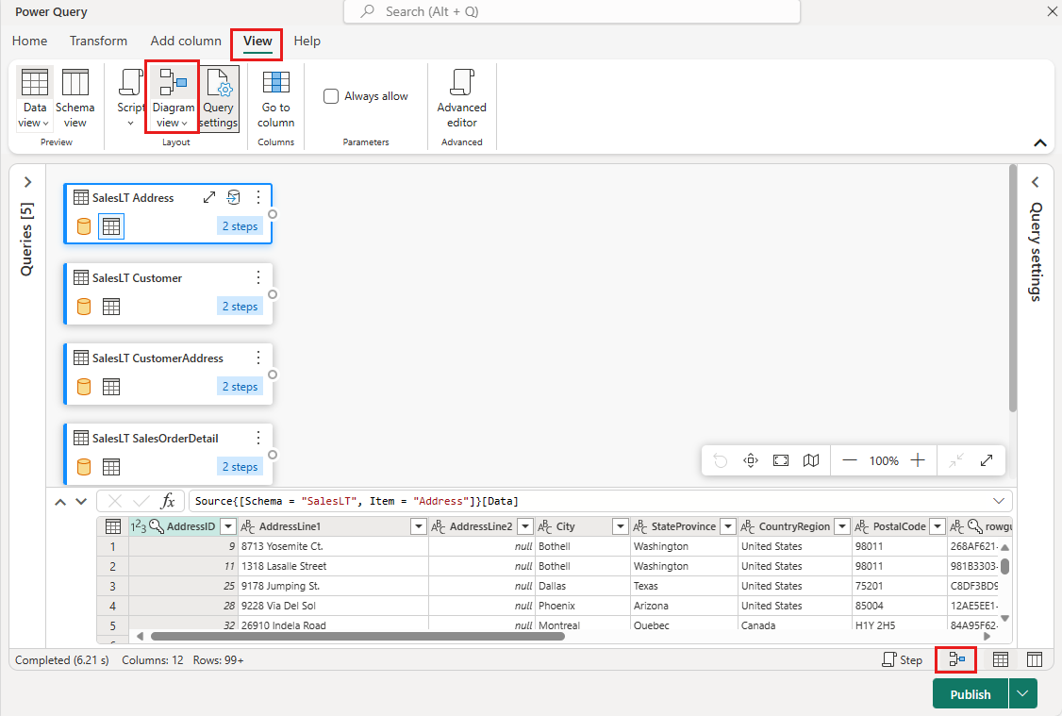Switch to Schema view in status bar
This screenshot has width=1062, height=716.
pos(1035,659)
